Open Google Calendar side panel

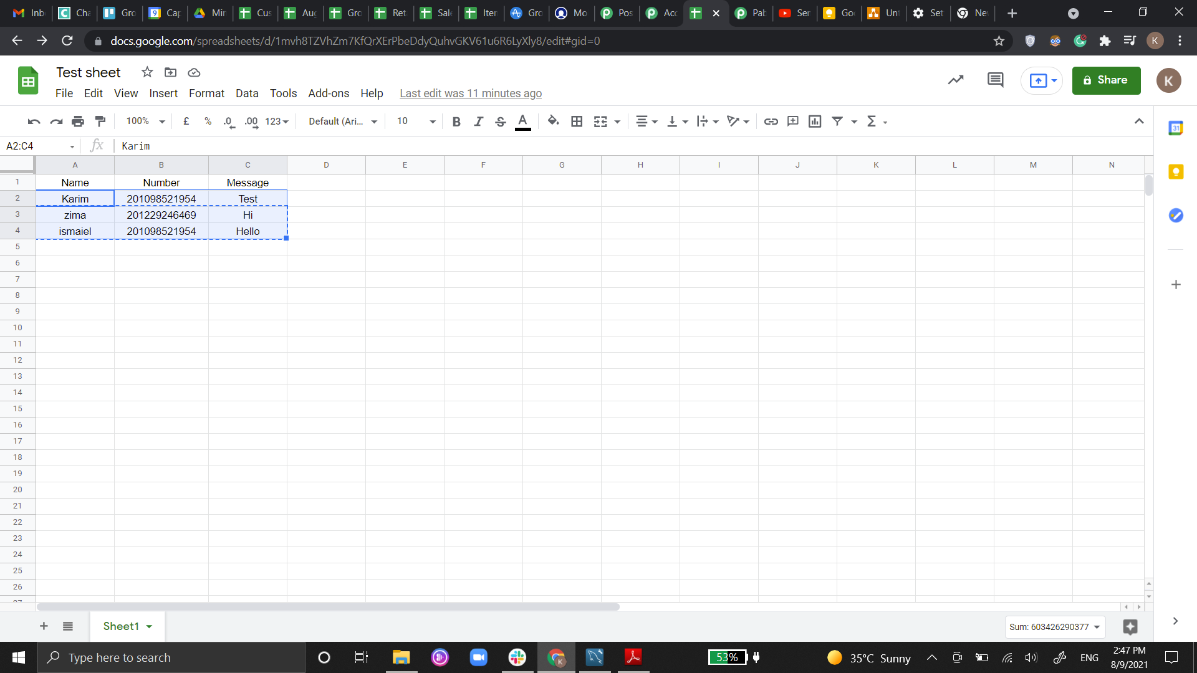tap(1176, 128)
